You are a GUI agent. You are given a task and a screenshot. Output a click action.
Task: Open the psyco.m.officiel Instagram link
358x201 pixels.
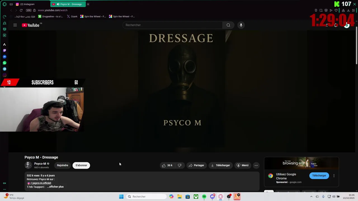pos(39,183)
